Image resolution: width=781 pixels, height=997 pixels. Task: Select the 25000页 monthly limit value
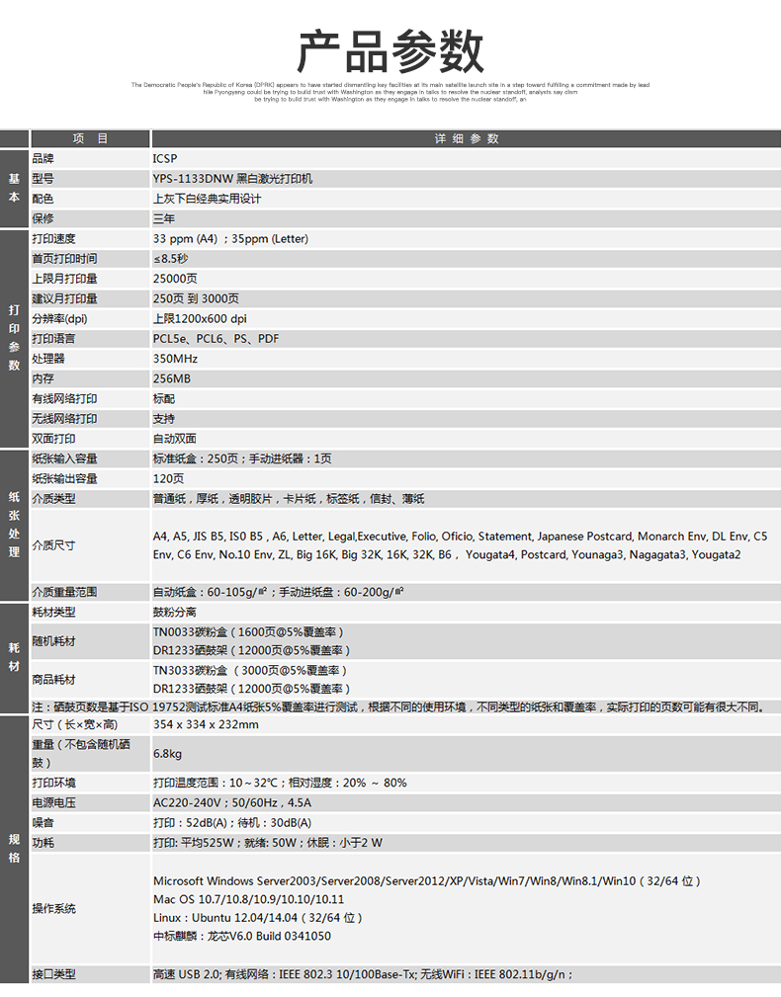[x=175, y=279]
